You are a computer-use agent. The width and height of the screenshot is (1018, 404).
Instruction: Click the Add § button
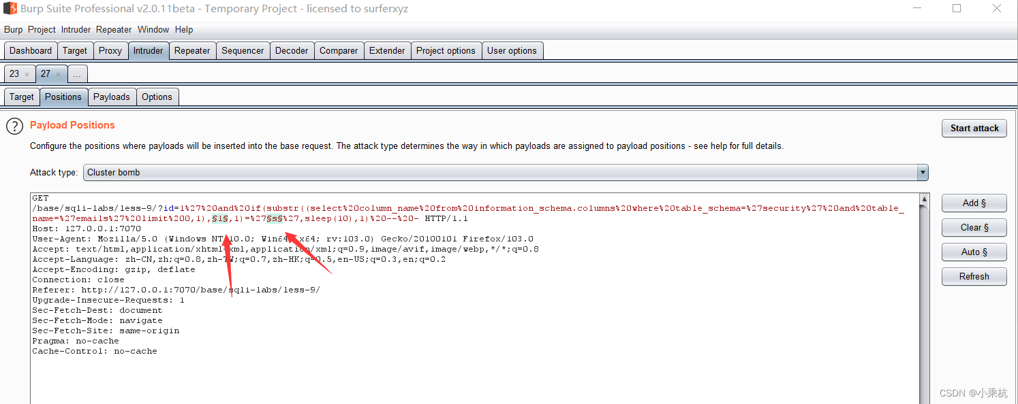[974, 203]
